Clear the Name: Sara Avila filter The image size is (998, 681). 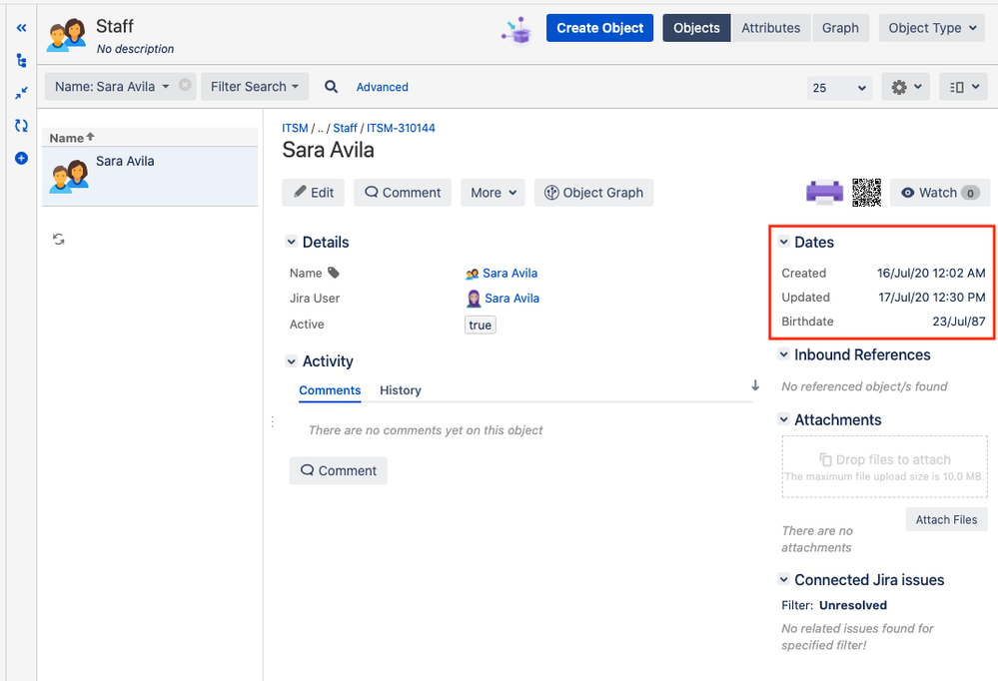coord(185,85)
